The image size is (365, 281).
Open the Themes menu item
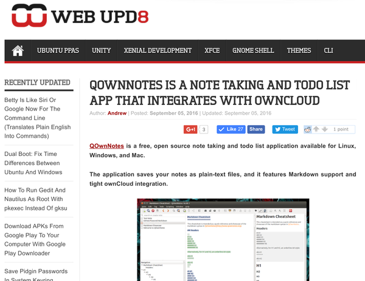point(299,50)
